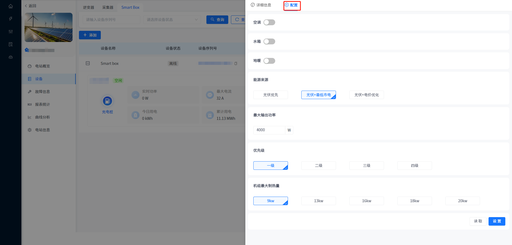512x245 pixels.
Task: Click the document search sidebar icon
Action: click(x=11, y=44)
